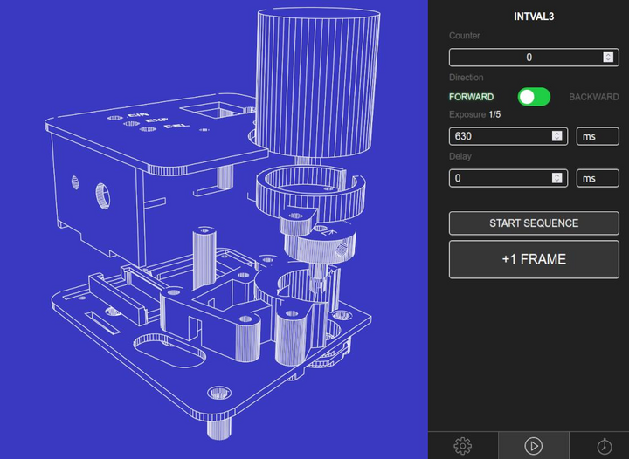Click the Exposure value spinner arrows
The width and height of the screenshot is (629, 459).
coord(556,136)
